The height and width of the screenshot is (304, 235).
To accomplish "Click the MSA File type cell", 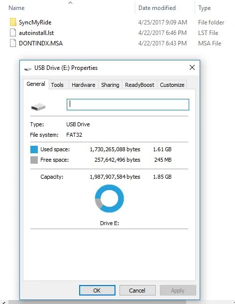I will click(x=210, y=43).
